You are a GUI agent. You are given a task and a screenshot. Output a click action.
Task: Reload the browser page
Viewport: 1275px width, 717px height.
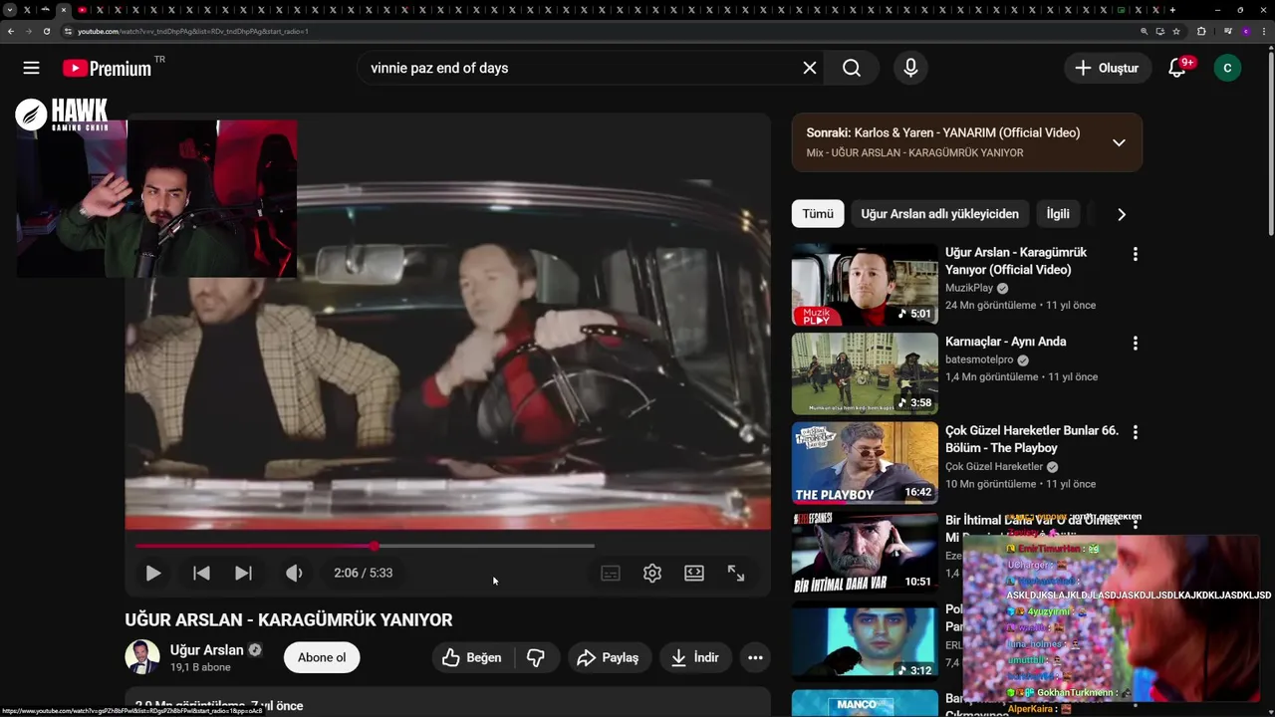tap(47, 31)
